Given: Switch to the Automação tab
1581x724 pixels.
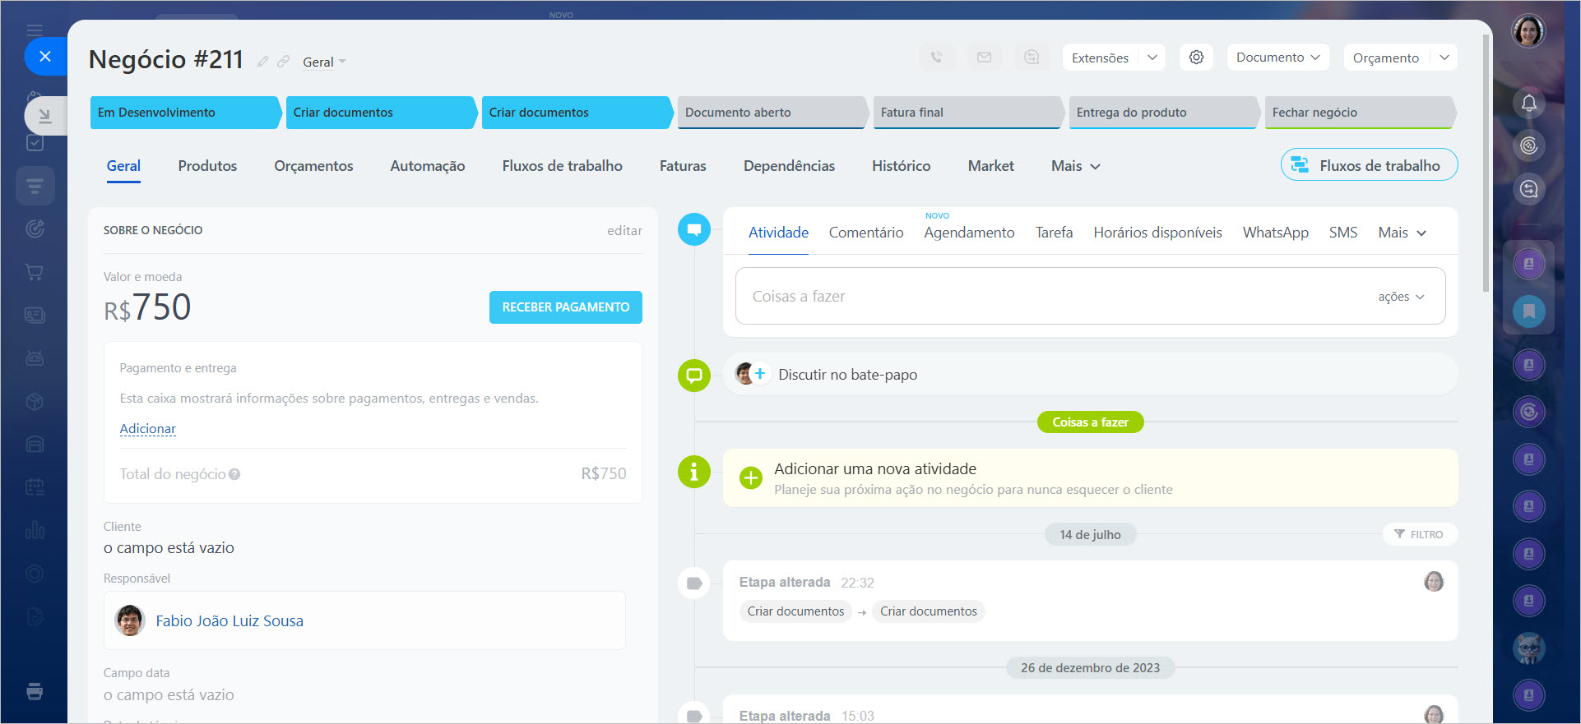Looking at the screenshot, I should click(x=428, y=166).
